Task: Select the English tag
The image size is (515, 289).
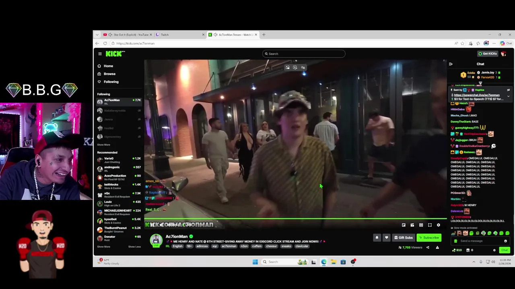Action: [177, 246]
